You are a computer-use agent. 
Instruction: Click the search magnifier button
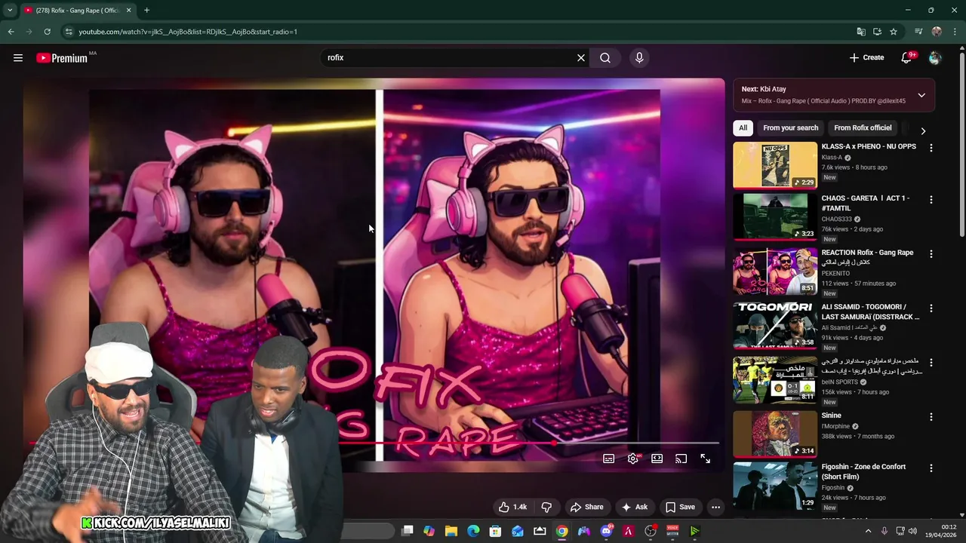[605, 57]
